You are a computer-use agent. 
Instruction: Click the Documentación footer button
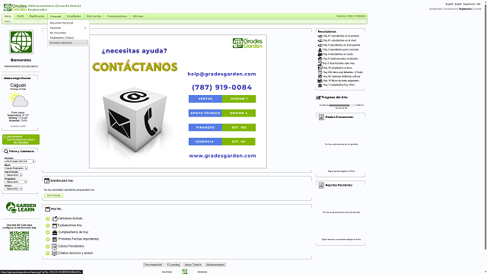[x=154, y=265]
